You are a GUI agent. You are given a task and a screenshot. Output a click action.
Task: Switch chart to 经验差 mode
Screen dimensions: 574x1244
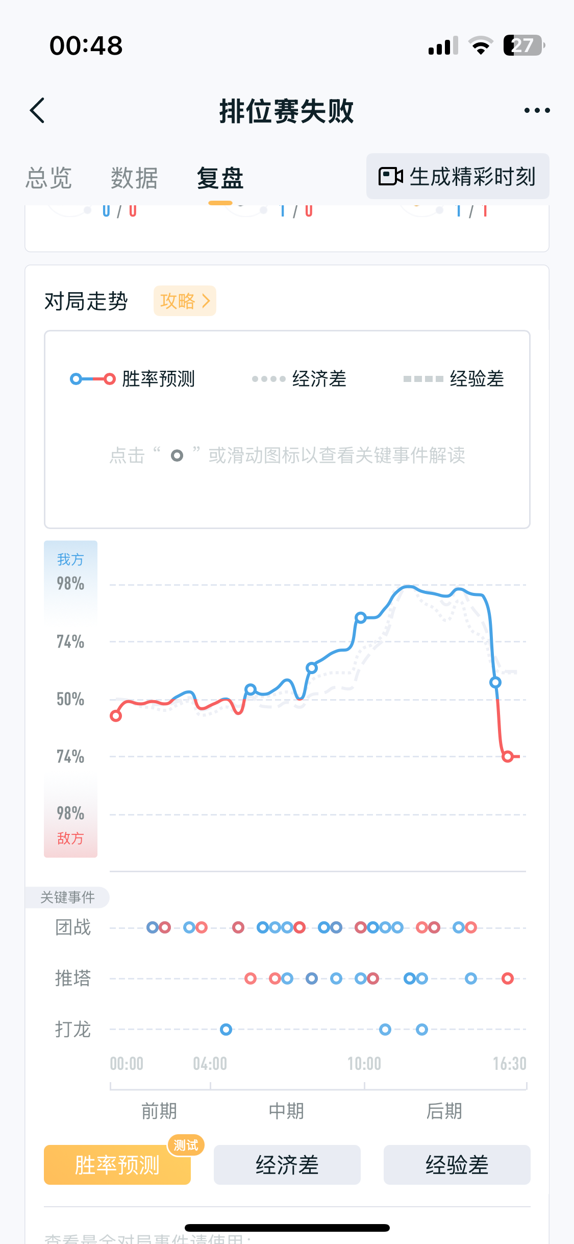pos(457,1165)
